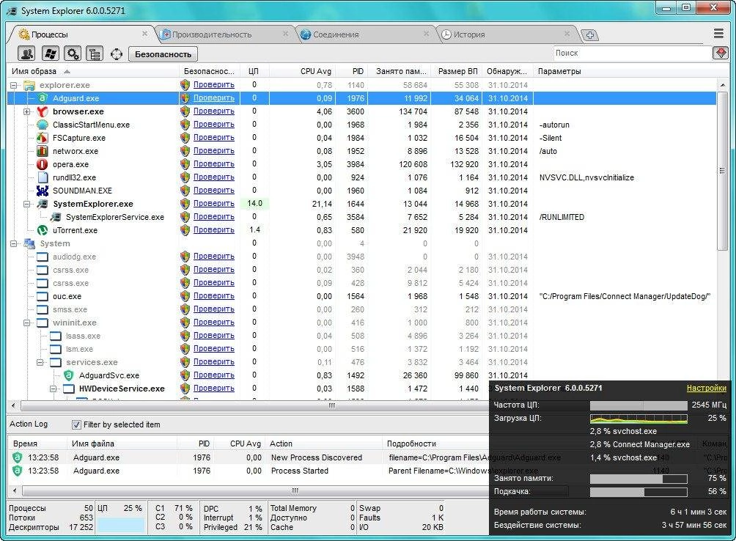Collapse the HWDeviceService.exe tree node

click(x=53, y=389)
